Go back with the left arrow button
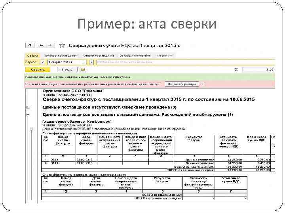This screenshot has width=285, height=214. (x=42, y=45)
